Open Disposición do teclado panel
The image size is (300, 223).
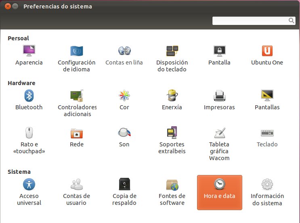(x=172, y=58)
